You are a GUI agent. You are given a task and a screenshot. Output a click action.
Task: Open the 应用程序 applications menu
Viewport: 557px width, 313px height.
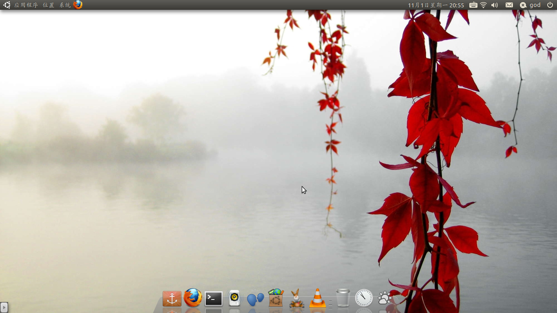(26, 5)
